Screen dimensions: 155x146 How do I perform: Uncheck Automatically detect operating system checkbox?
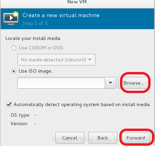tap(9, 104)
